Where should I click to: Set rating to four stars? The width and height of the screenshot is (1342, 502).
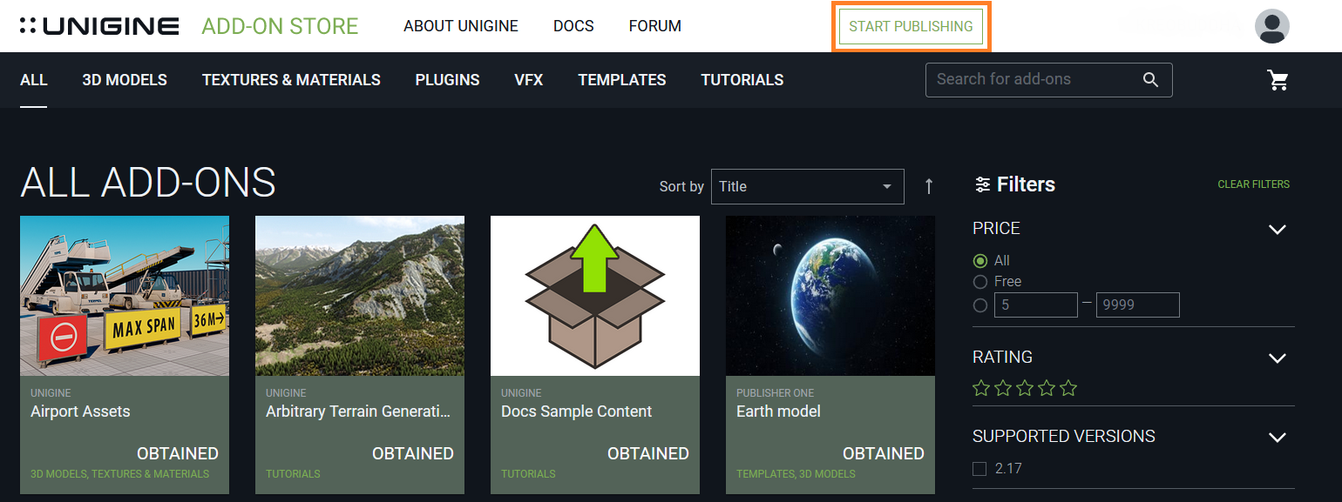tap(1047, 388)
